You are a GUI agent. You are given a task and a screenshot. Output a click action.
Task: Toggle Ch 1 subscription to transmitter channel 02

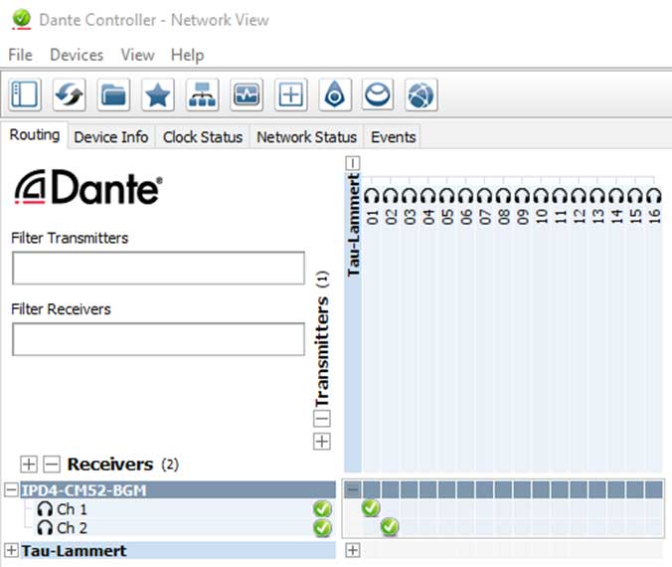(390, 508)
